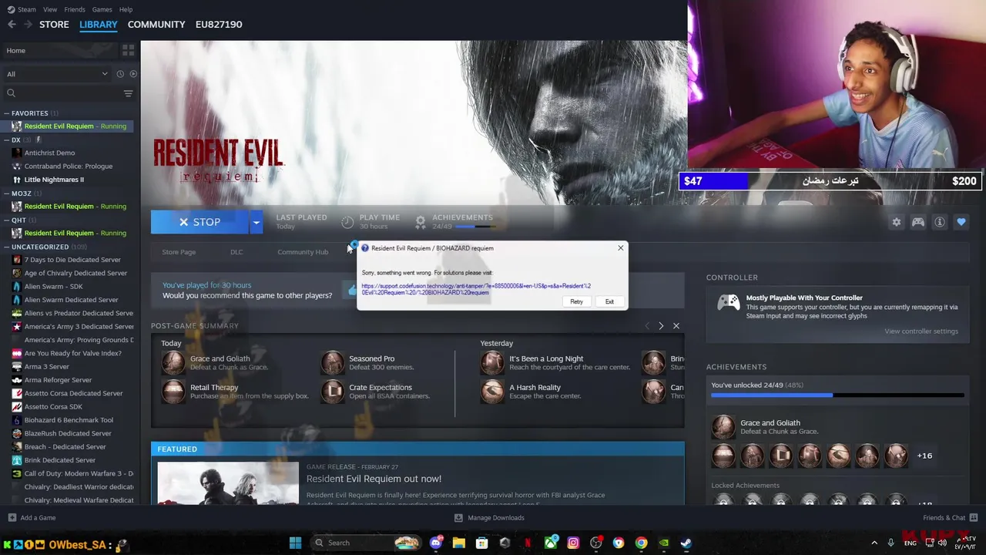This screenshot has height=555, width=986.
Task: Click Grace and Goliath achievement icon in summary
Action: point(173,362)
